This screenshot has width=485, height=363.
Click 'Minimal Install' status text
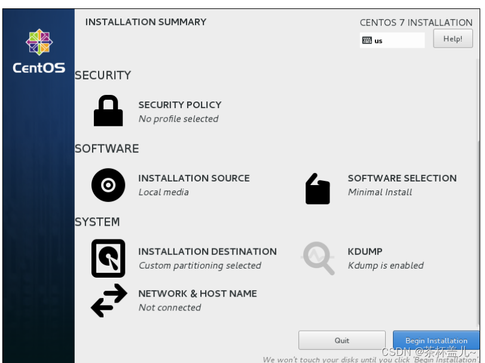pyautogui.click(x=380, y=192)
